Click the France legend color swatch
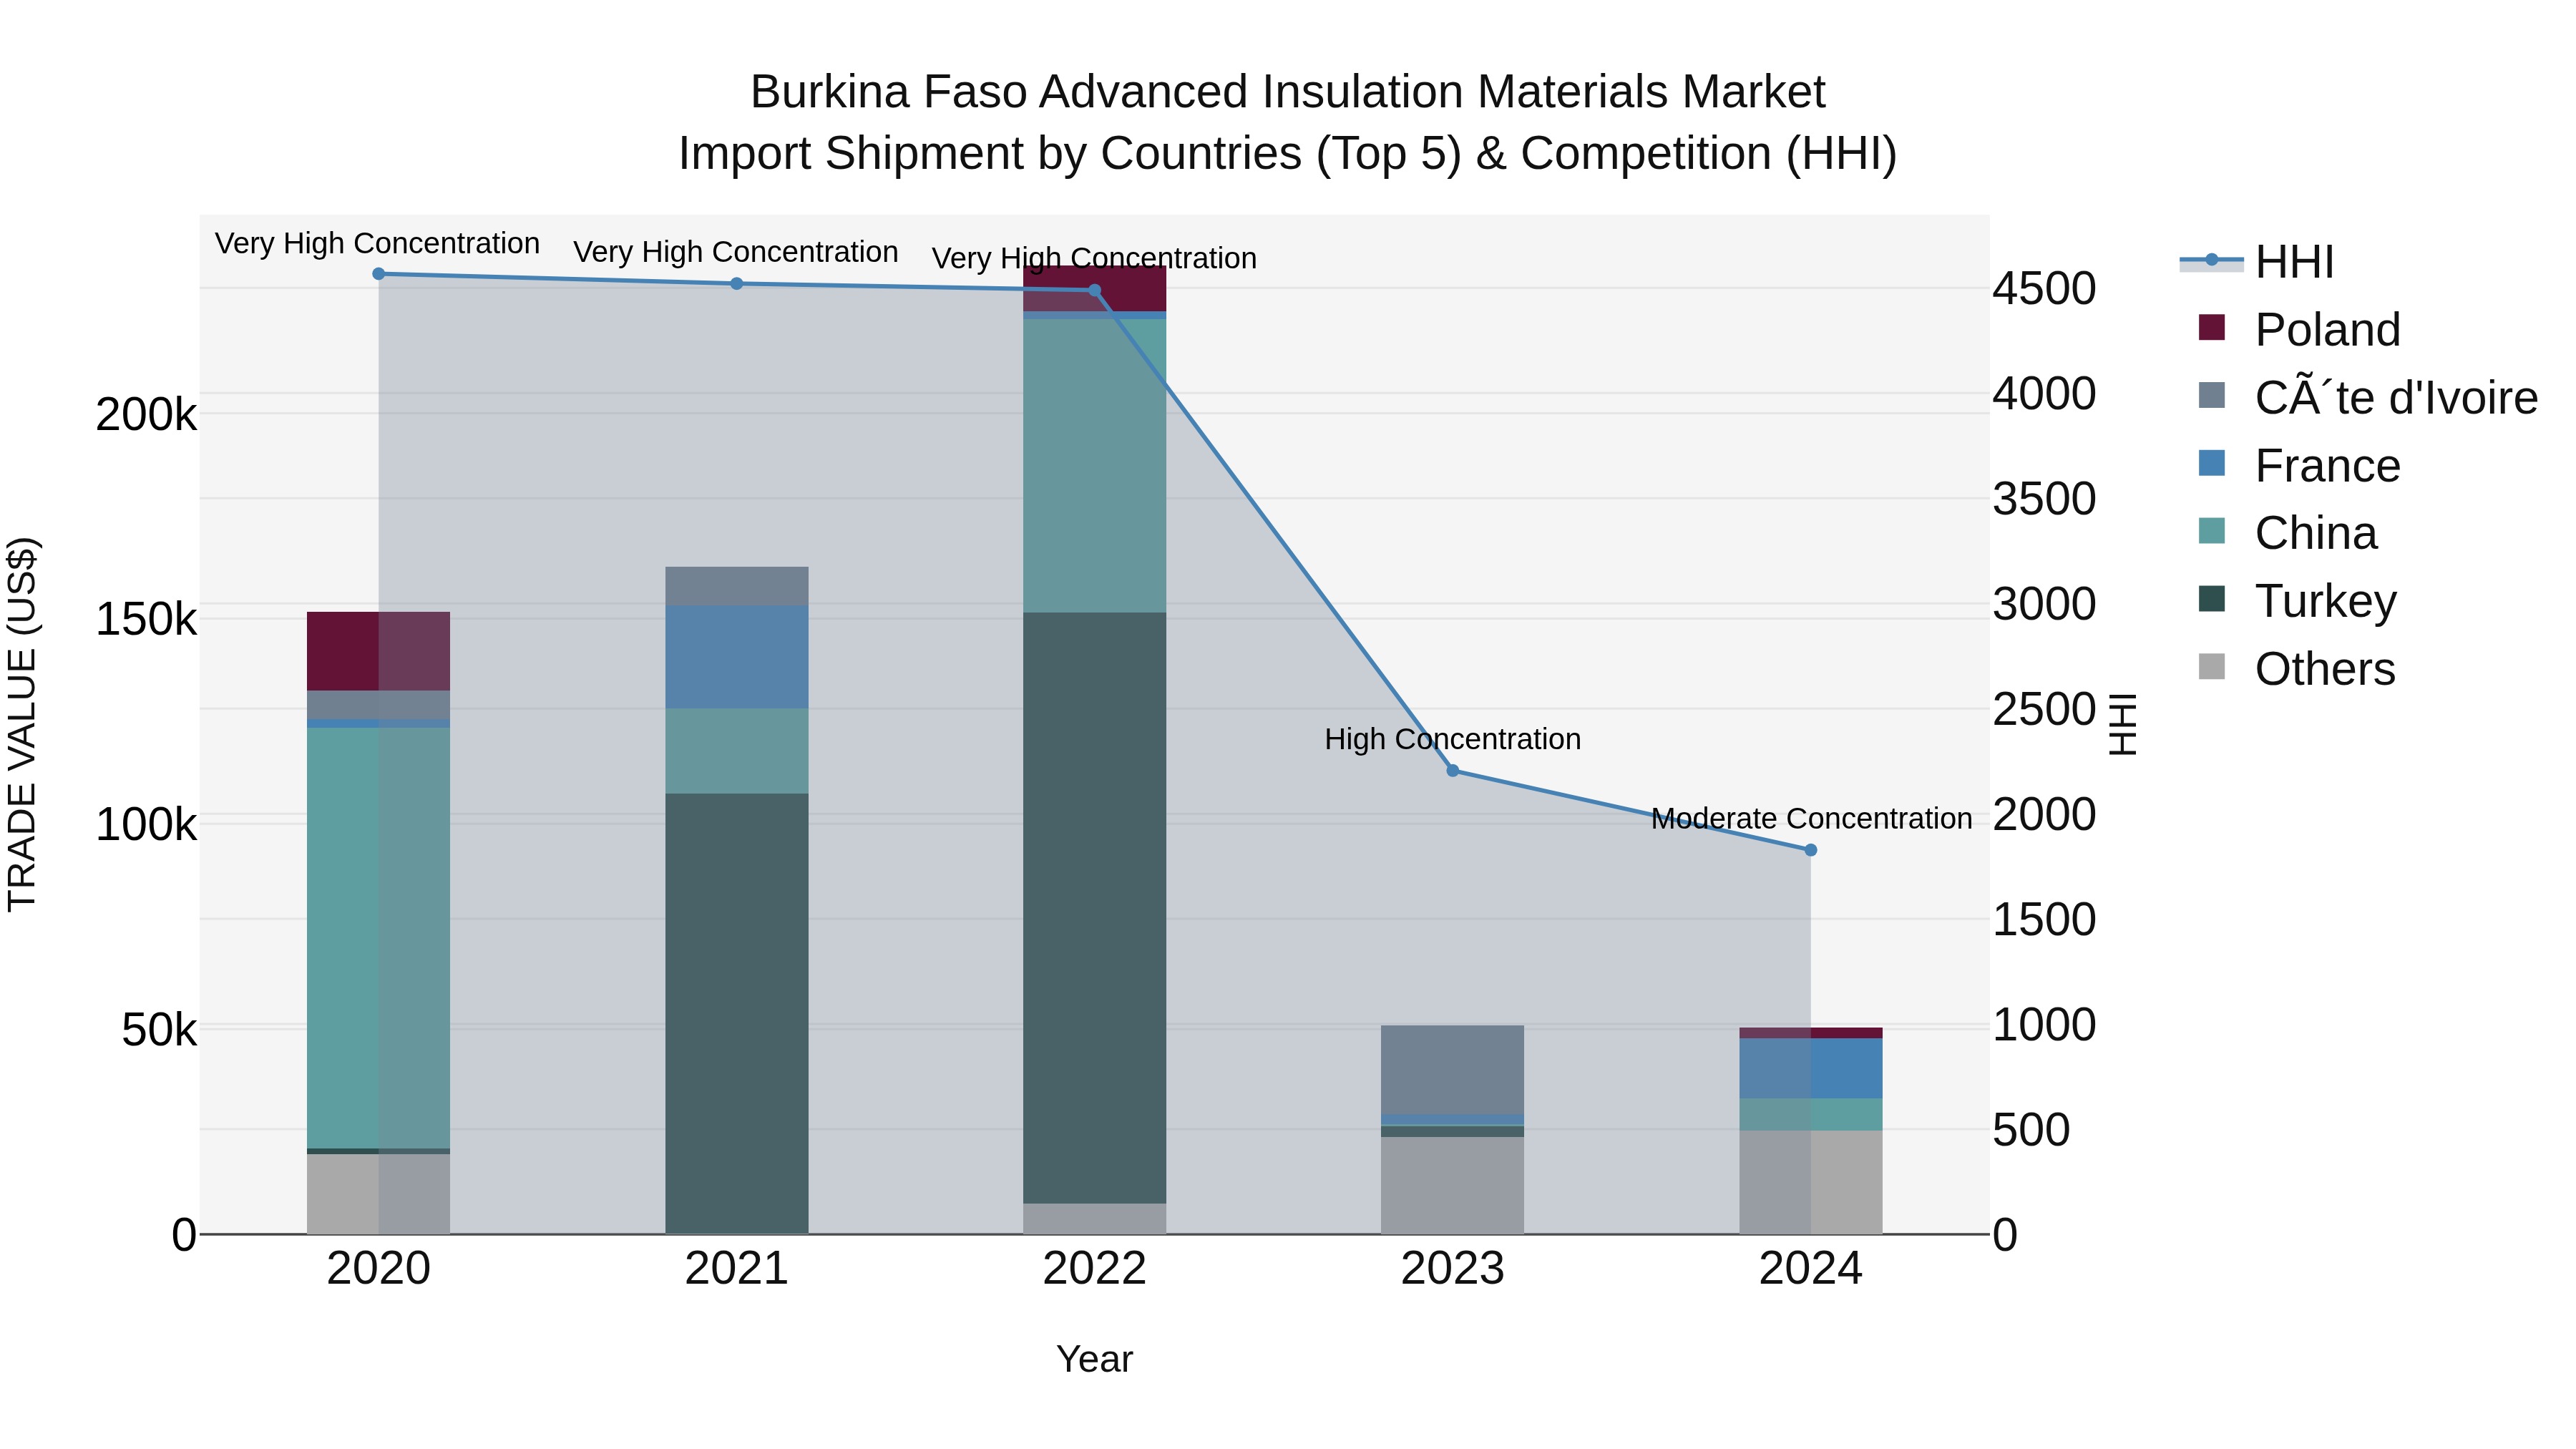The height and width of the screenshot is (1449, 2576). 2212,464
